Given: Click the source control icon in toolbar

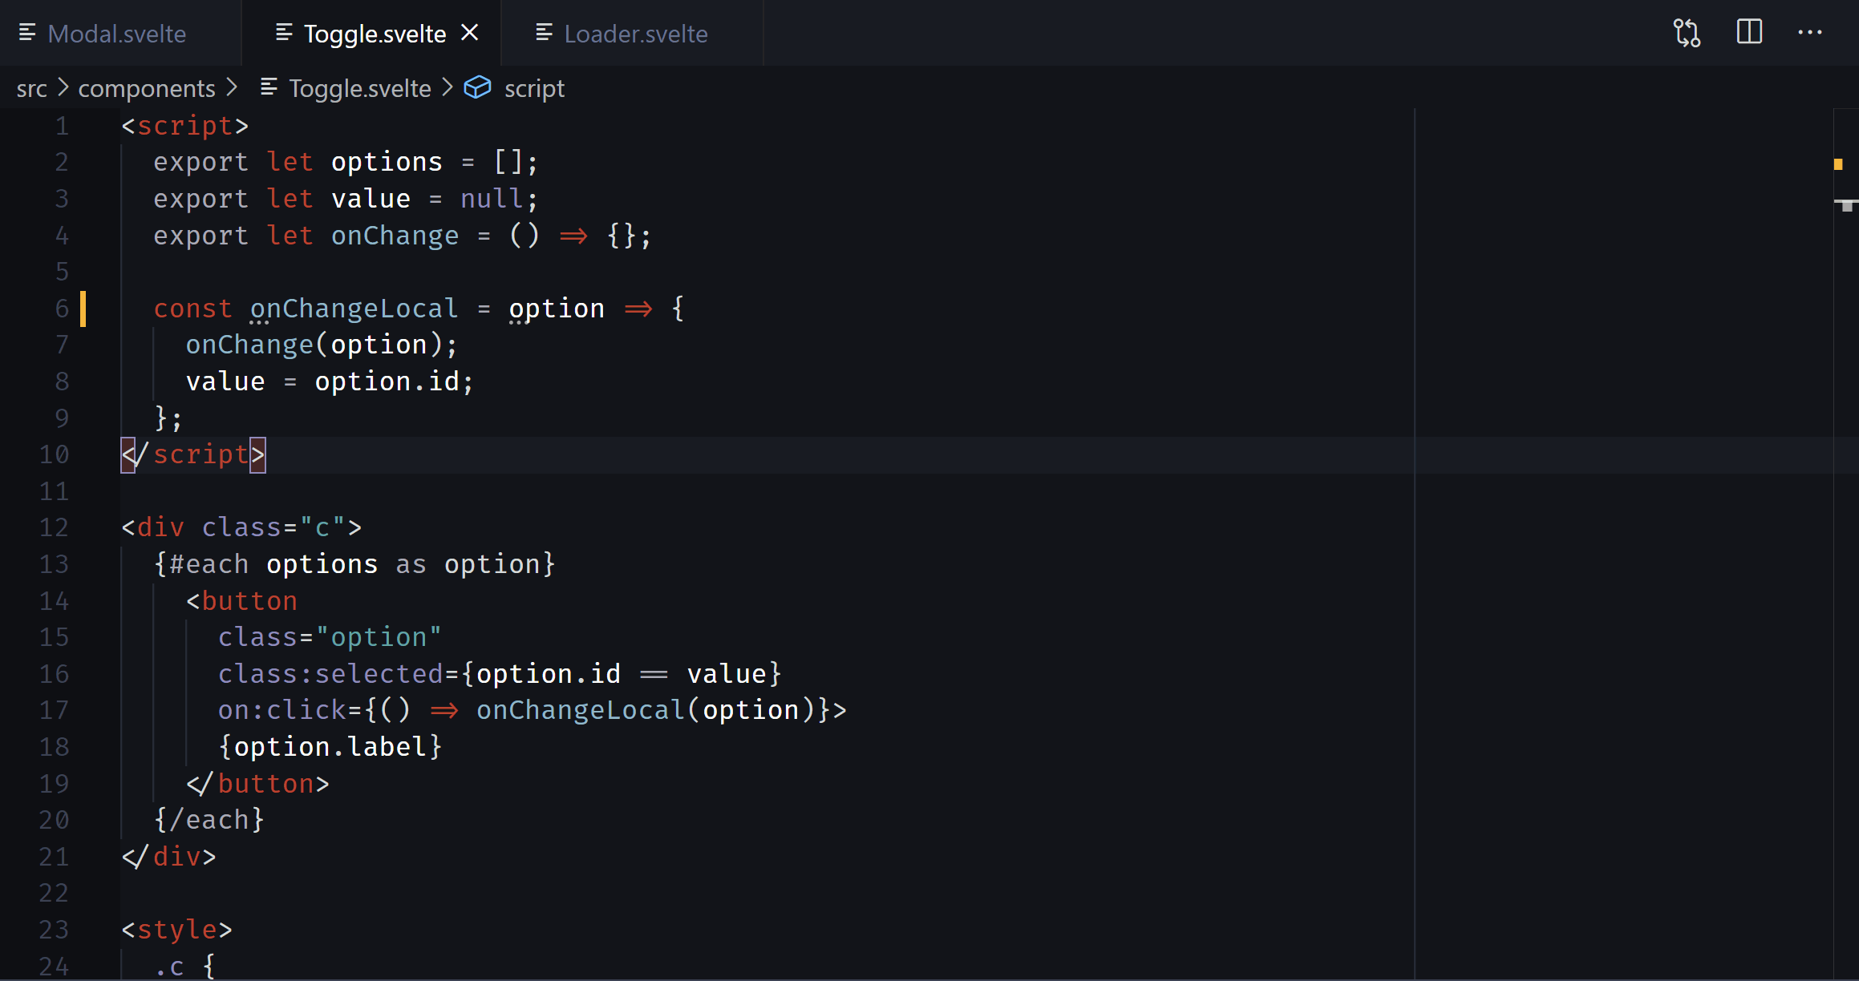Looking at the screenshot, I should pyautogui.click(x=1684, y=33).
